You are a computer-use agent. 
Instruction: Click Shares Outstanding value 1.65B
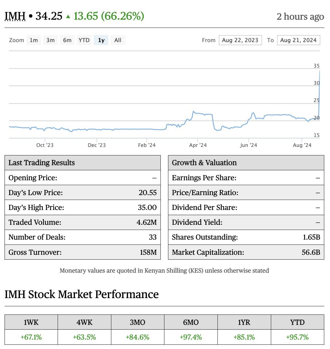pyautogui.click(x=311, y=237)
